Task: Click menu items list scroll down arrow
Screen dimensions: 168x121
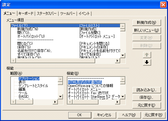Action: pos(123,55)
